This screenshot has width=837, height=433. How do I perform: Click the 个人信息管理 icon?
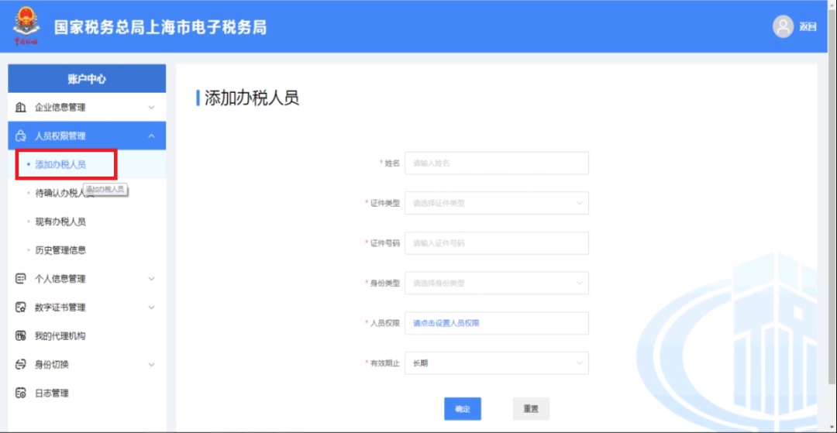[21, 279]
